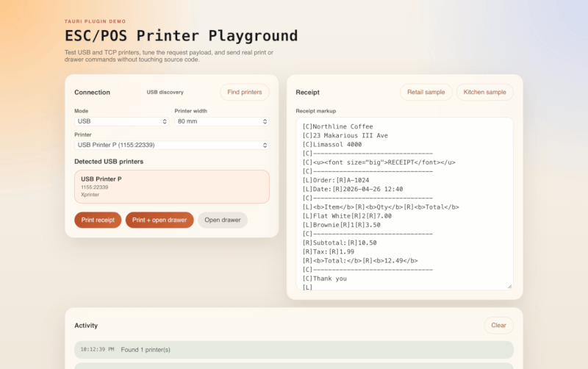This screenshot has height=369, width=588.
Task: Open the Mode dropdown set to USB
Action: tap(122, 121)
